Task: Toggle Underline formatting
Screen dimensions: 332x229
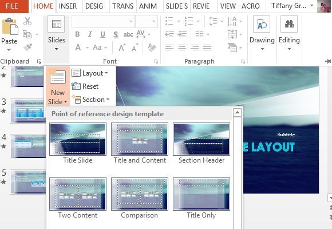Action: coord(102,34)
